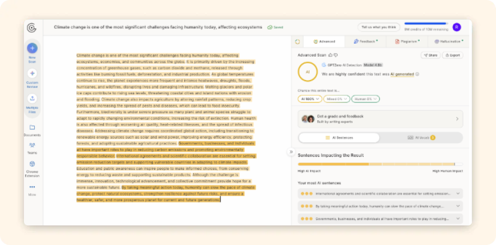Give thumbs up to the Advanced Scan
The image size is (496, 245).
pyautogui.click(x=330, y=55)
